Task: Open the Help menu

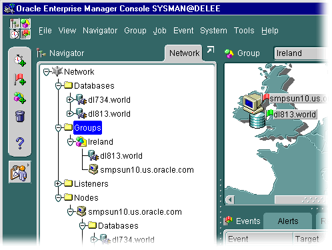Action: 270,31
